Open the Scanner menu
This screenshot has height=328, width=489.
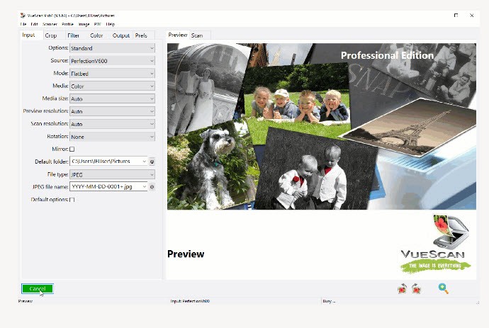coord(50,24)
